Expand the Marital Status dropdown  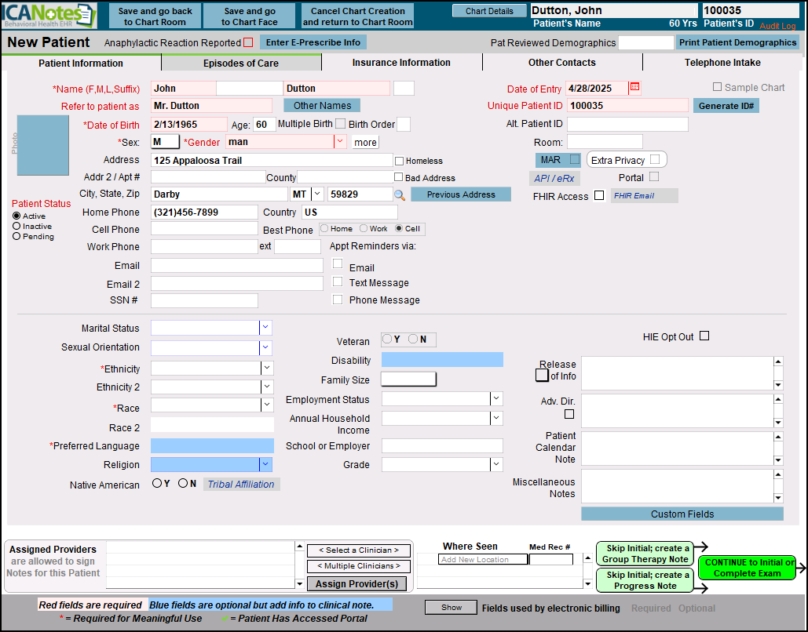point(265,328)
